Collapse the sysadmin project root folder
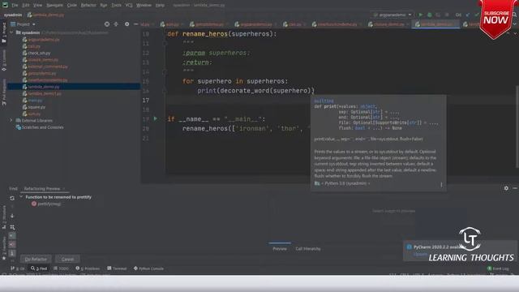519x292 pixels. [x=11, y=32]
